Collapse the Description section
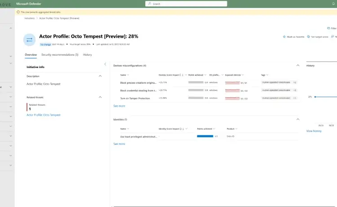The height and width of the screenshot is (207, 337). click(100, 76)
